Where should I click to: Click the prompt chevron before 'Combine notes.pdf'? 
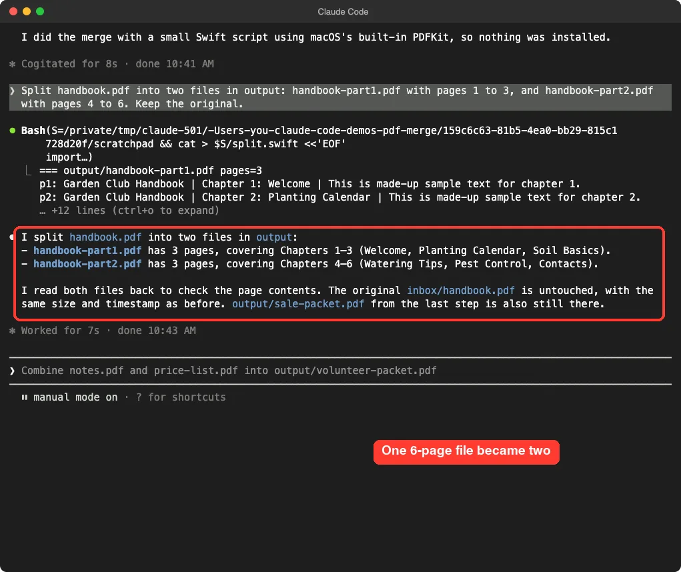click(x=12, y=371)
